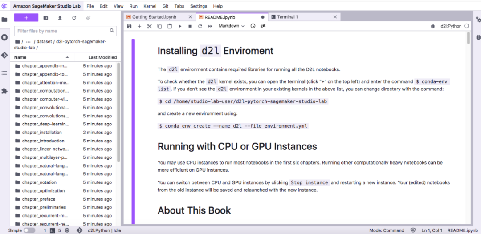Cut the selected cell with scissors icon

click(x=149, y=26)
